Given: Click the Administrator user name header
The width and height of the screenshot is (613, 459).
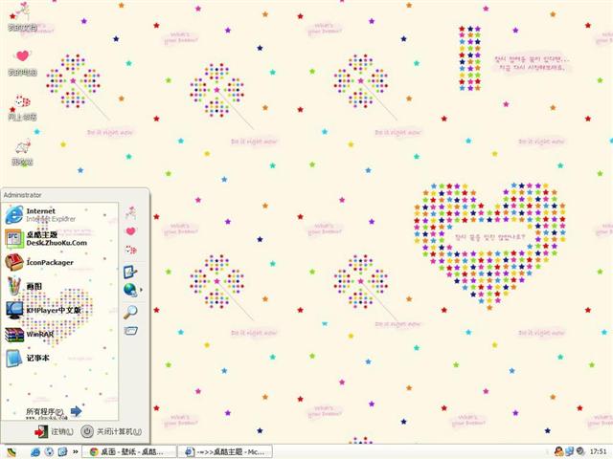Looking at the screenshot, I should [x=22, y=195].
